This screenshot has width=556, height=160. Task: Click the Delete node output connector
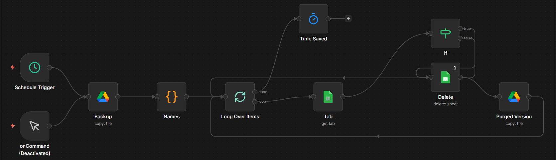(460, 77)
